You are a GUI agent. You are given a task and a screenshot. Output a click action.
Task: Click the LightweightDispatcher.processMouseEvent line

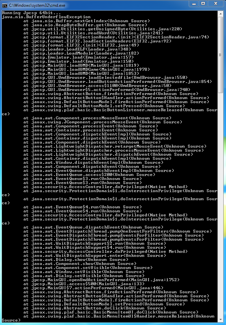[113, 150]
